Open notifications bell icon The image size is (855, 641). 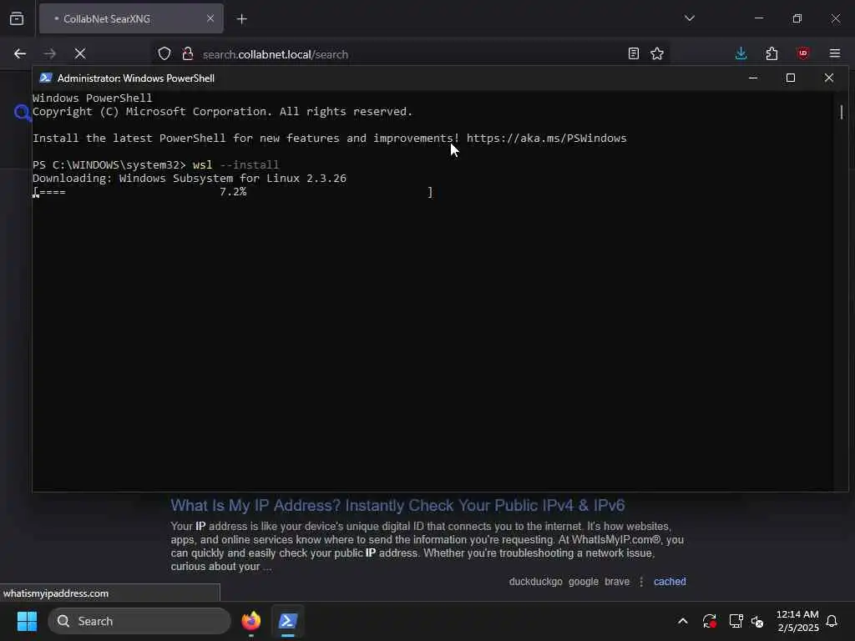[832, 621]
